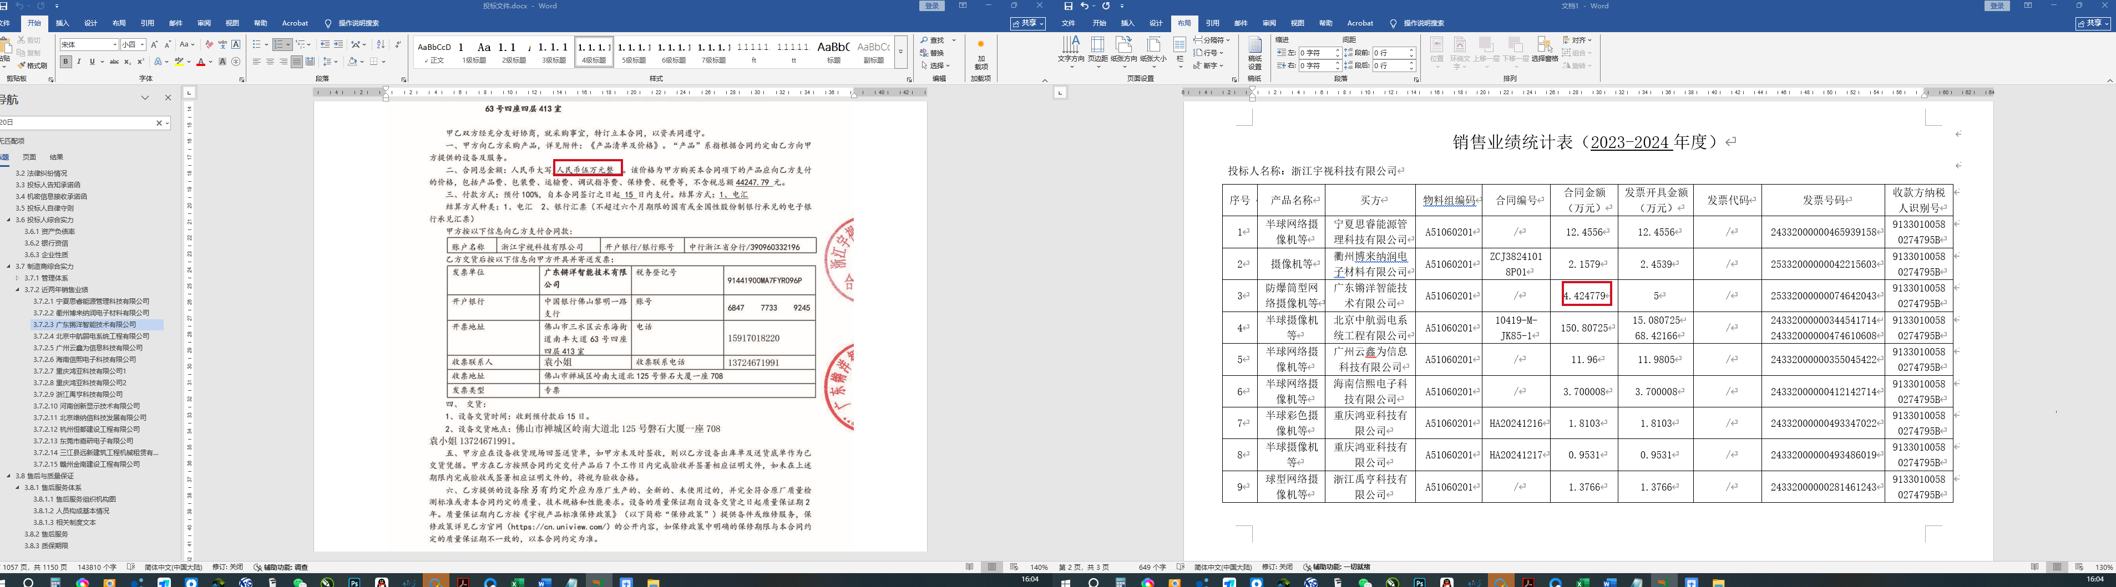This screenshot has width=2116, height=587.
Task: Apply paragraph shading paint bucket color
Action: coord(352,62)
